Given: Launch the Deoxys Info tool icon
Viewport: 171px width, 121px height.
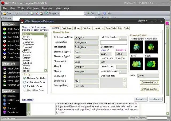Looking at the screenshot, I should click(x=5, y=76).
